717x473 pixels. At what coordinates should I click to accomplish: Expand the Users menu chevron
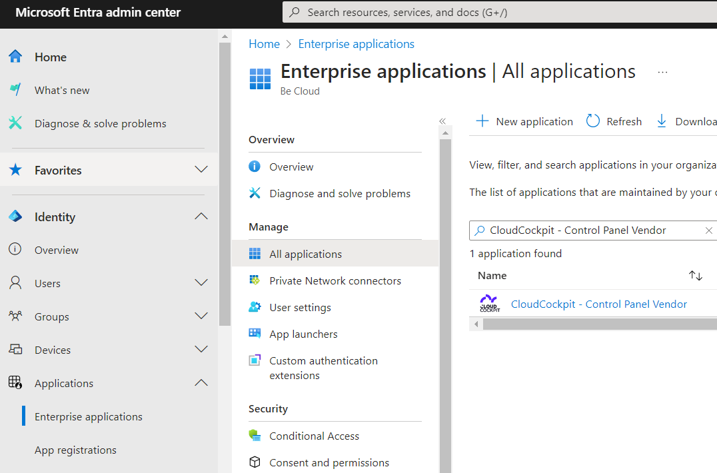[201, 283]
